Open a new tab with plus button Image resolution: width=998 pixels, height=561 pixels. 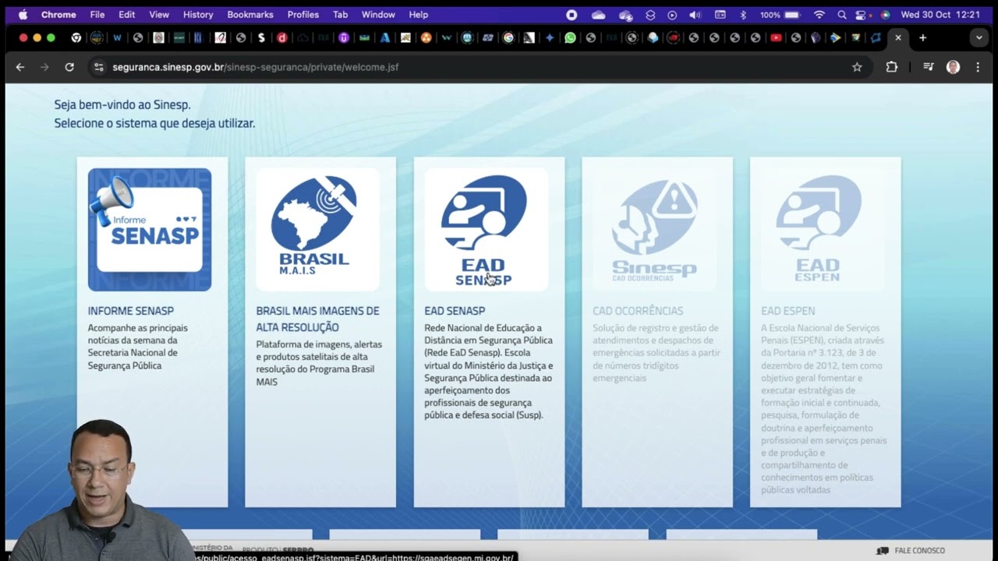pyautogui.click(x=923, y=37)
